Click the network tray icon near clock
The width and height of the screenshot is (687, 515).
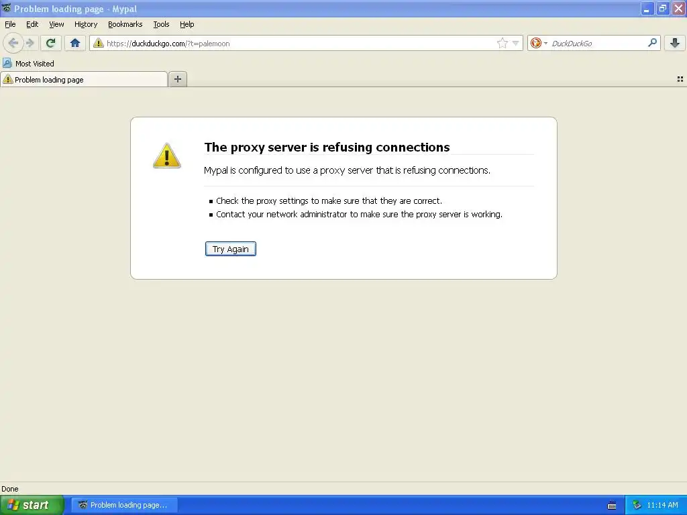(x=637, y=505)
